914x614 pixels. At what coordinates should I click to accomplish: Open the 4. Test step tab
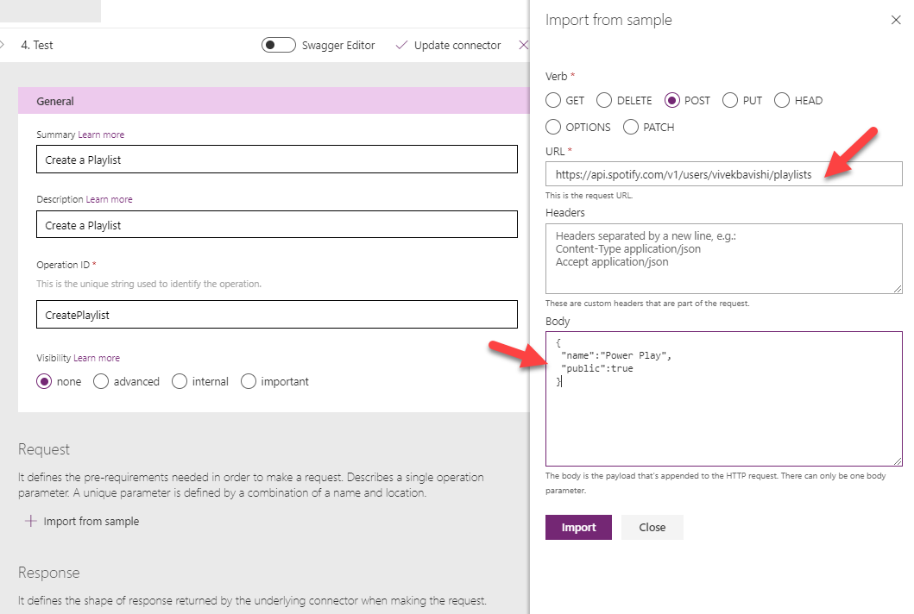click(x=37, y=45)
